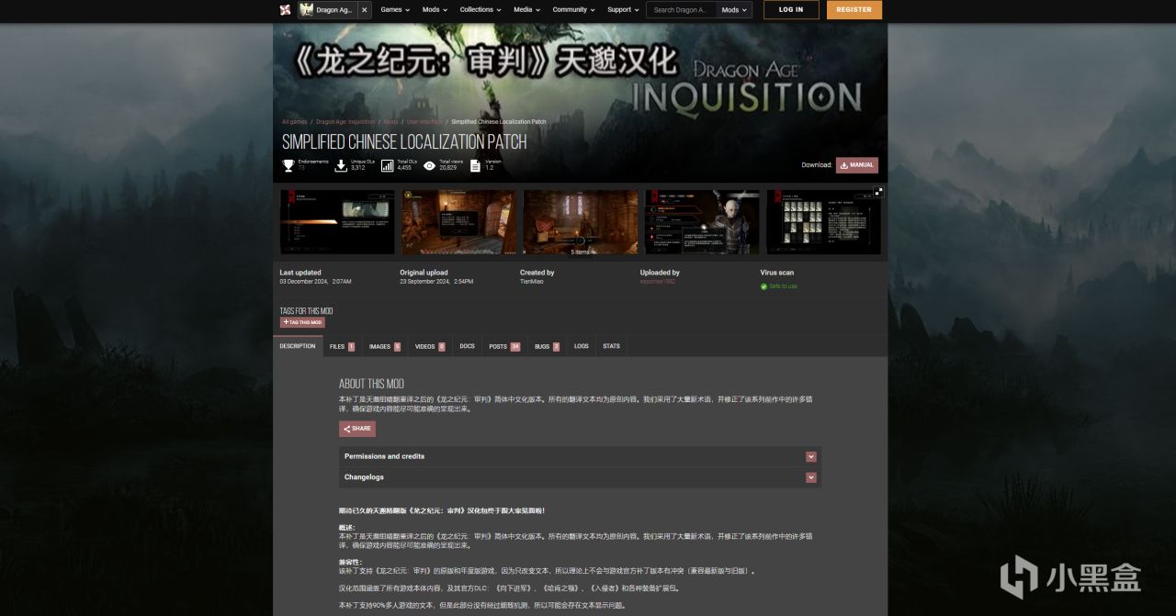Click the REGISTER button
This screenshot has width=1176, height=616.
pyautogui.click(x=854, y=10)
